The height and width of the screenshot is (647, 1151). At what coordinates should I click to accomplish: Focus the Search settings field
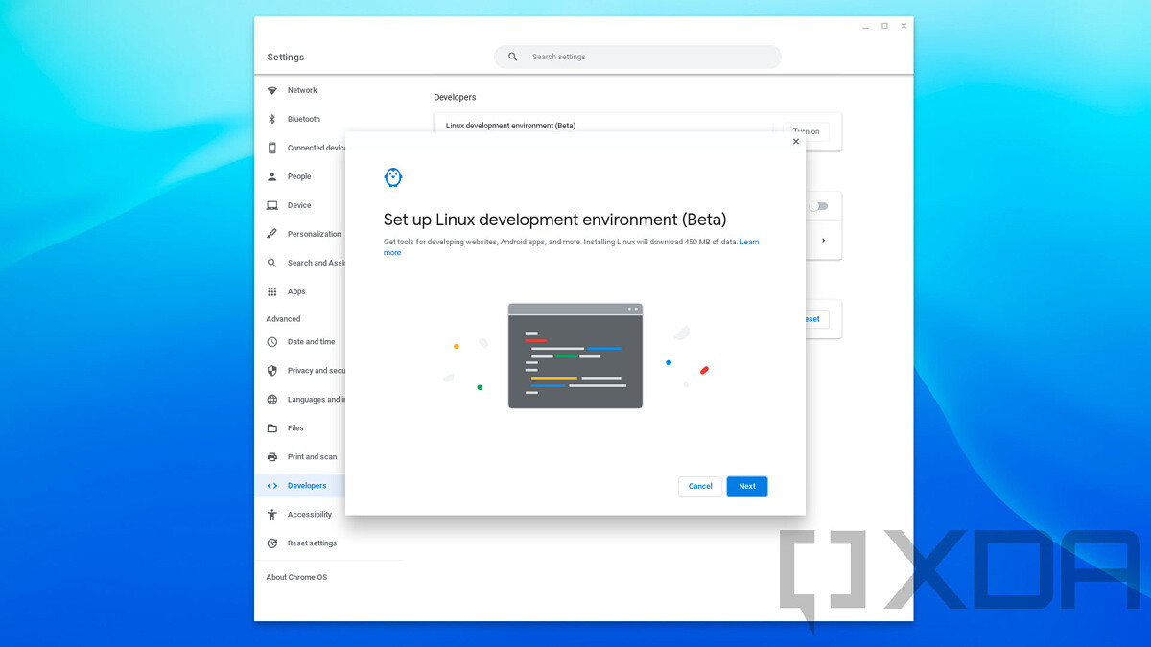click(643, 57)
